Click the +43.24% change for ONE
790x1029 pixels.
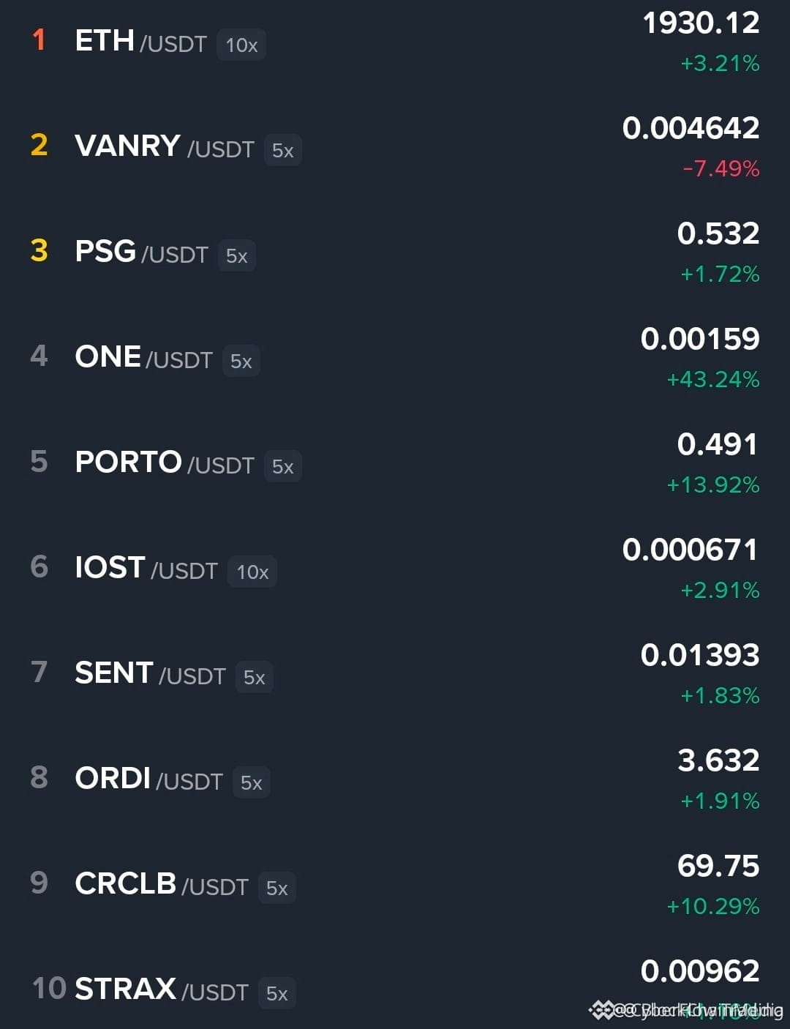coord(713,380)
